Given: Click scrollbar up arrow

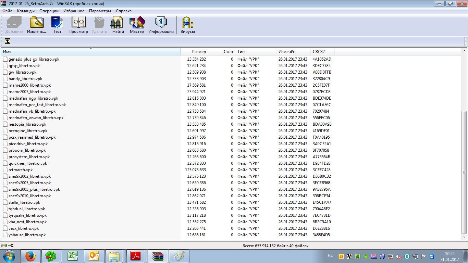Looking at the screenshot, I should point(464,51).
